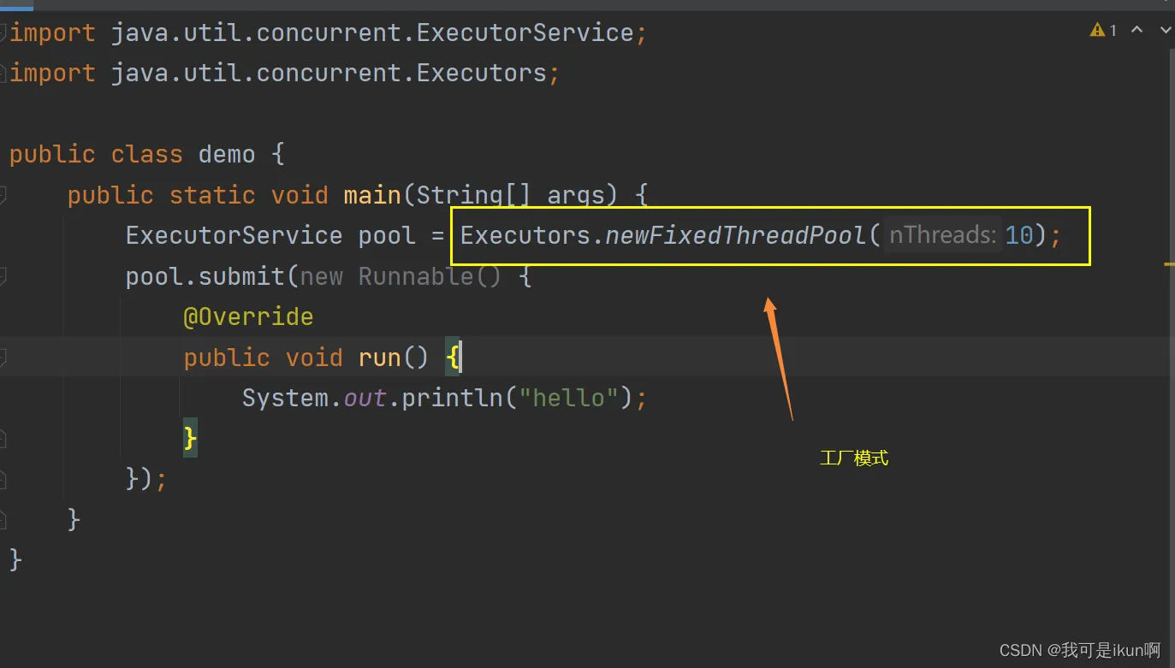Viewport: 1175px width, 668px height.
Task: Click the 'nThreads:' parameter hint
Action: pyautogui.click(x=943, y=235)
